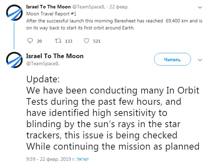
Task: Retweet the Moon Travel Report tweet
Action: [58, 41]
